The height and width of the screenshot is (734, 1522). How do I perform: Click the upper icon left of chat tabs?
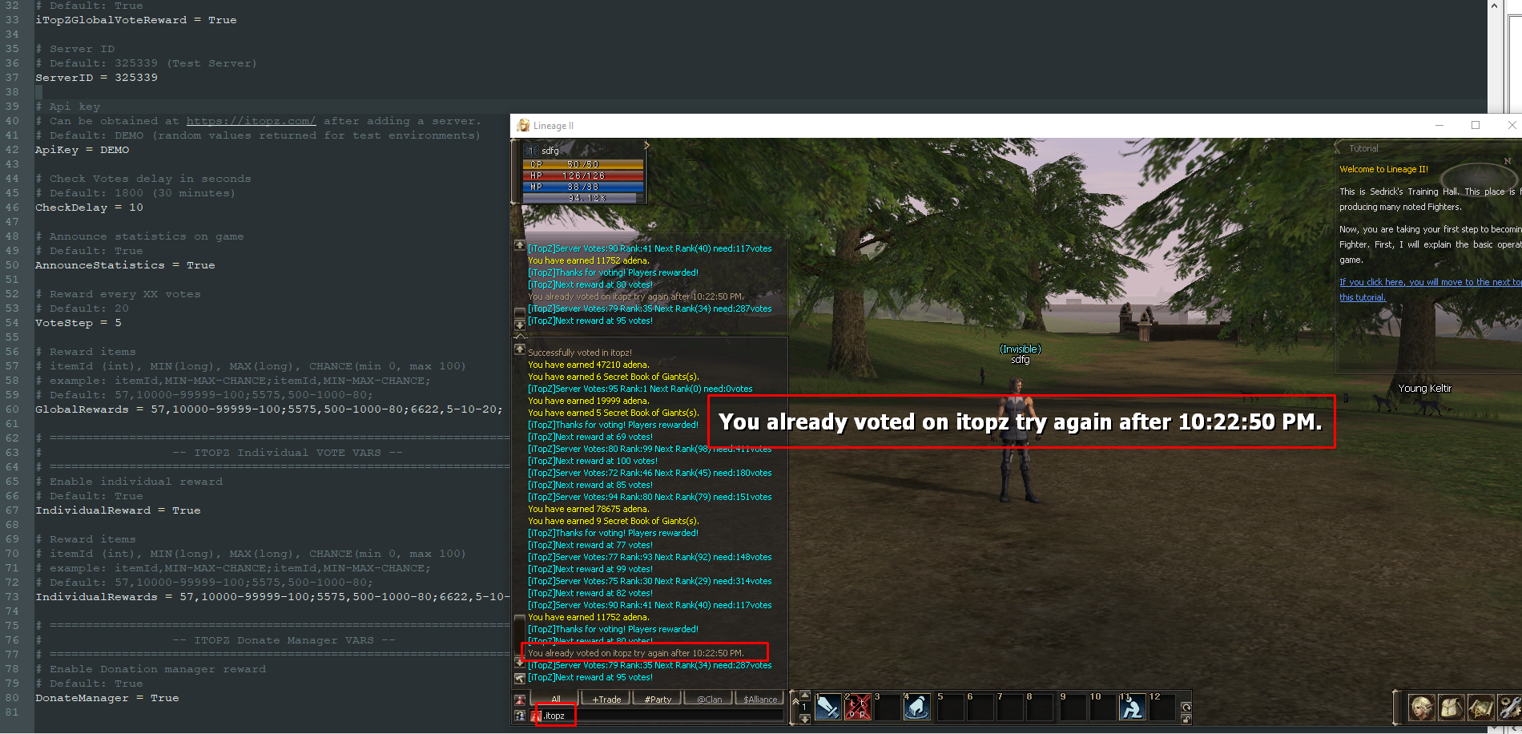pyautogui.click(x=520, y=700)
